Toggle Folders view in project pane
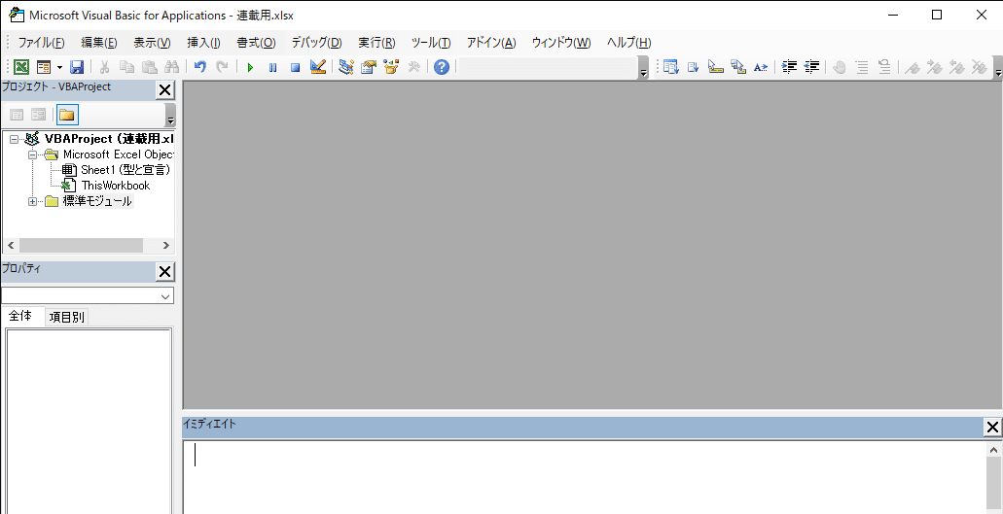This screenshot has width=1003, height=514. click(x=67, y=115)
